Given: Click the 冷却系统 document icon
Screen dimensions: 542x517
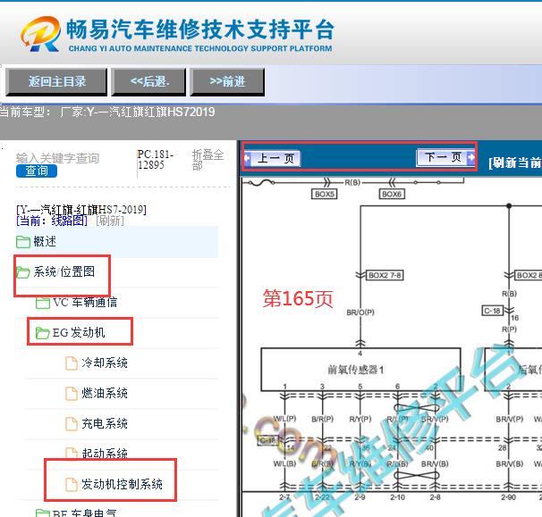Looking at the screenshot, I should click(72, 363).
